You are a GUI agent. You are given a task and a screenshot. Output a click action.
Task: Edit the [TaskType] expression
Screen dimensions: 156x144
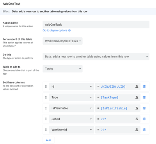point(110,97)
